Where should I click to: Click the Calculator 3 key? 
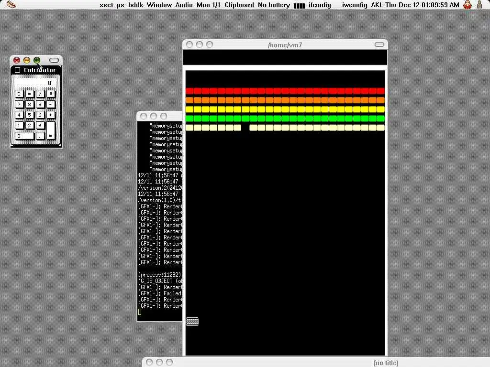pyautogui.click(x=40, y=126)
